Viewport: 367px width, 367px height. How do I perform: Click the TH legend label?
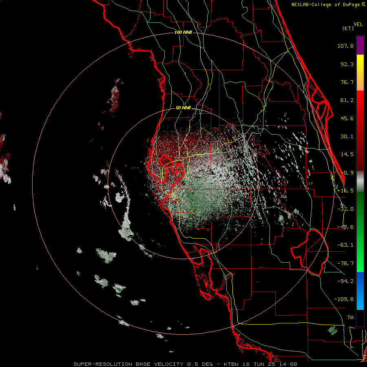[350, 317]
